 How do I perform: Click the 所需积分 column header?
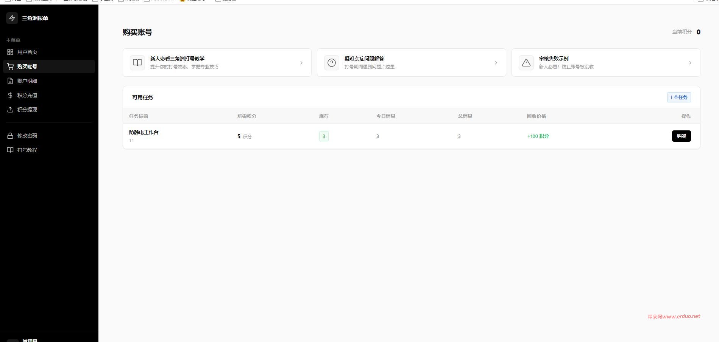(247, 116)
